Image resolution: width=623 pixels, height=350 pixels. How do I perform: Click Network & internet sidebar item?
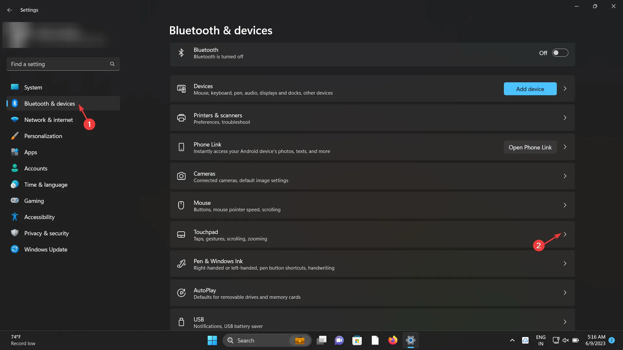(x=48, y=120)
